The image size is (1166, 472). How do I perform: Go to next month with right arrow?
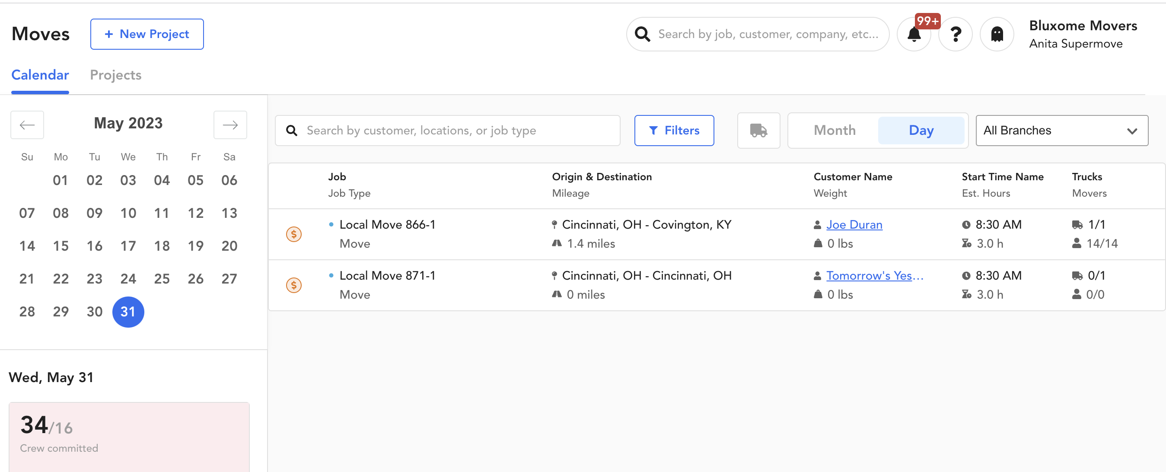[230, 124]
